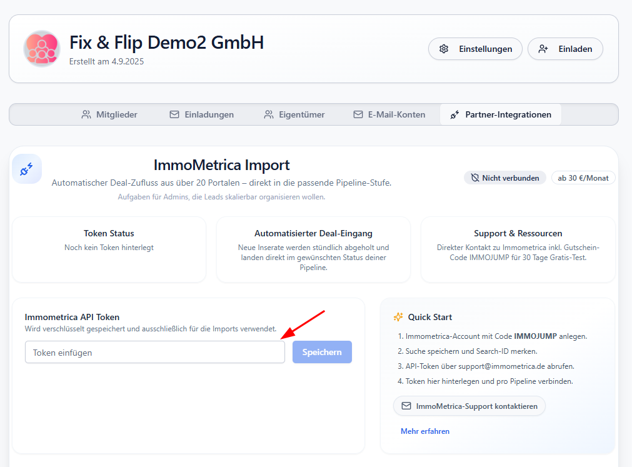Click the Fix & Flip company avatar logo
Viewport: 632px width, 467px height.
pos(42,48)
